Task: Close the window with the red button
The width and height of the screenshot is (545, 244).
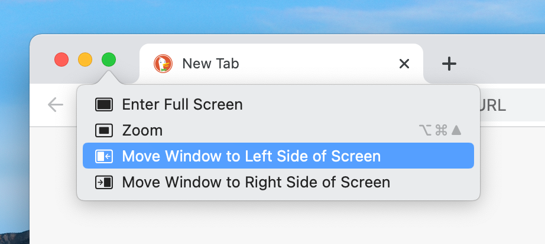Action: click(61, 60)
